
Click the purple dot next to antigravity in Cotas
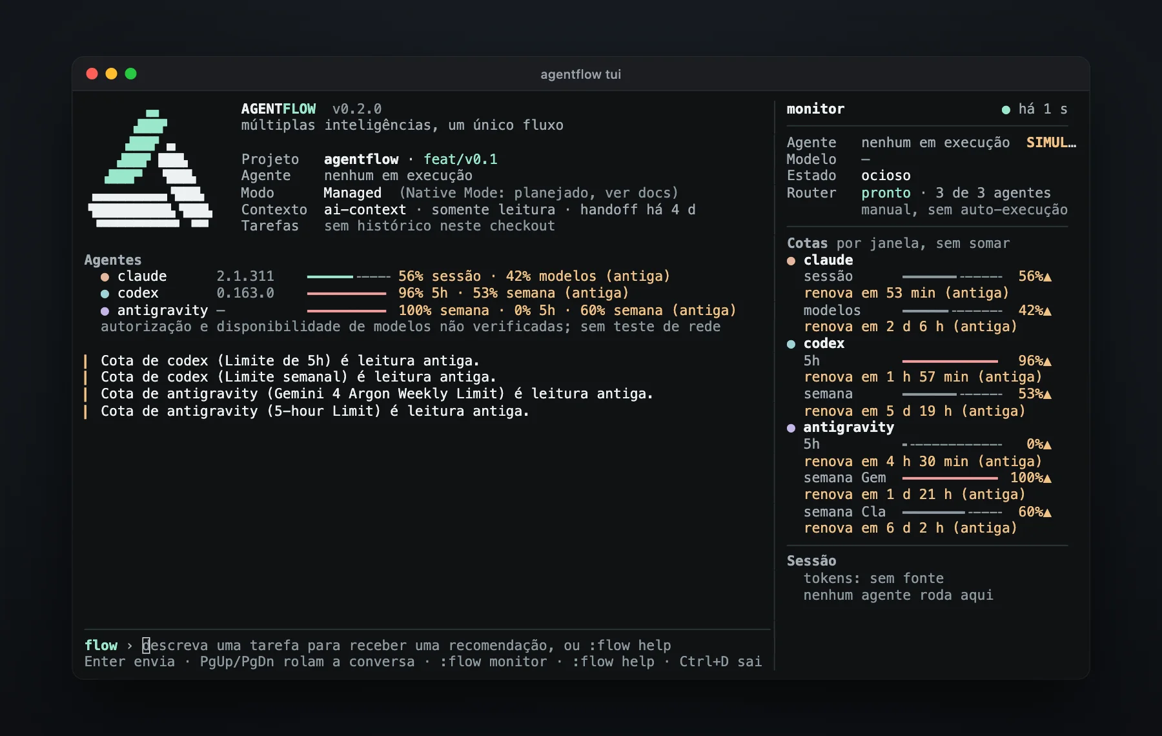click(791, 428)
